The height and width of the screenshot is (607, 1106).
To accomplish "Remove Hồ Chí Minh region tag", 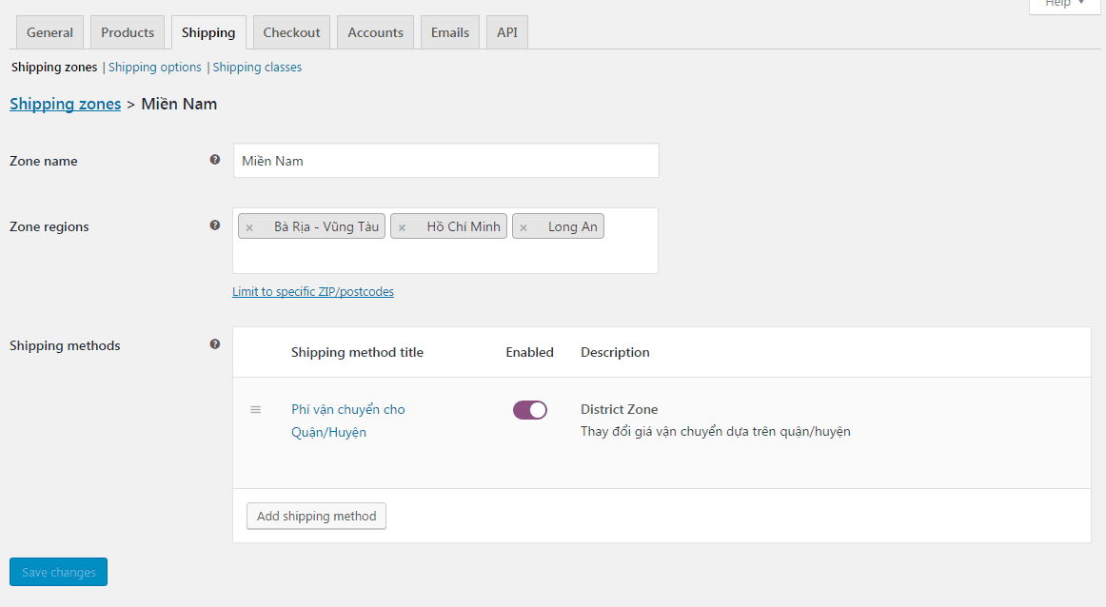I will [x=402, y=227].
